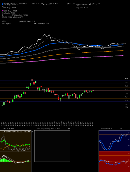Image resolution: width=130 pixels, height=172 pixels.
Task: Click the ADX readout 'ADX: 22.03 +DY: 34.62'
Action: point(11,132)
